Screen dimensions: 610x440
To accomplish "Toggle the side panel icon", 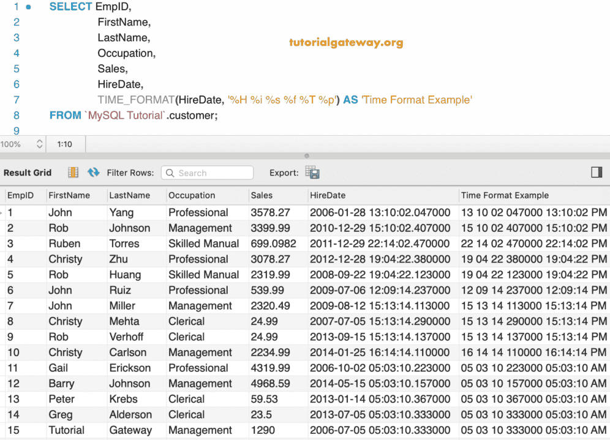I will (597, 172).
